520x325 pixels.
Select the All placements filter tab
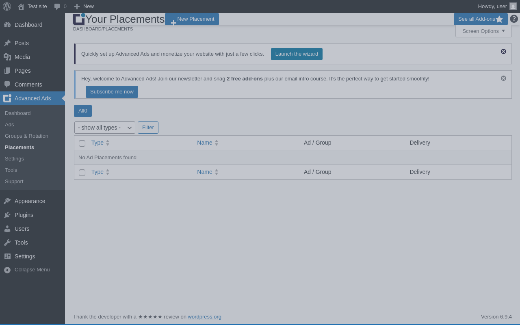(83, 111)
